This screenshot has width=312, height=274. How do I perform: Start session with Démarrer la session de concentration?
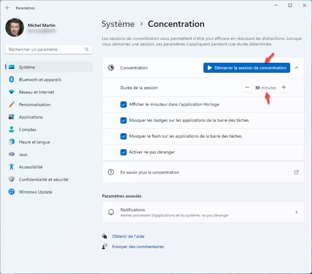(247, 68)
